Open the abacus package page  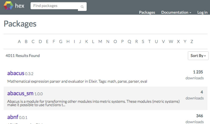(16, 73)
